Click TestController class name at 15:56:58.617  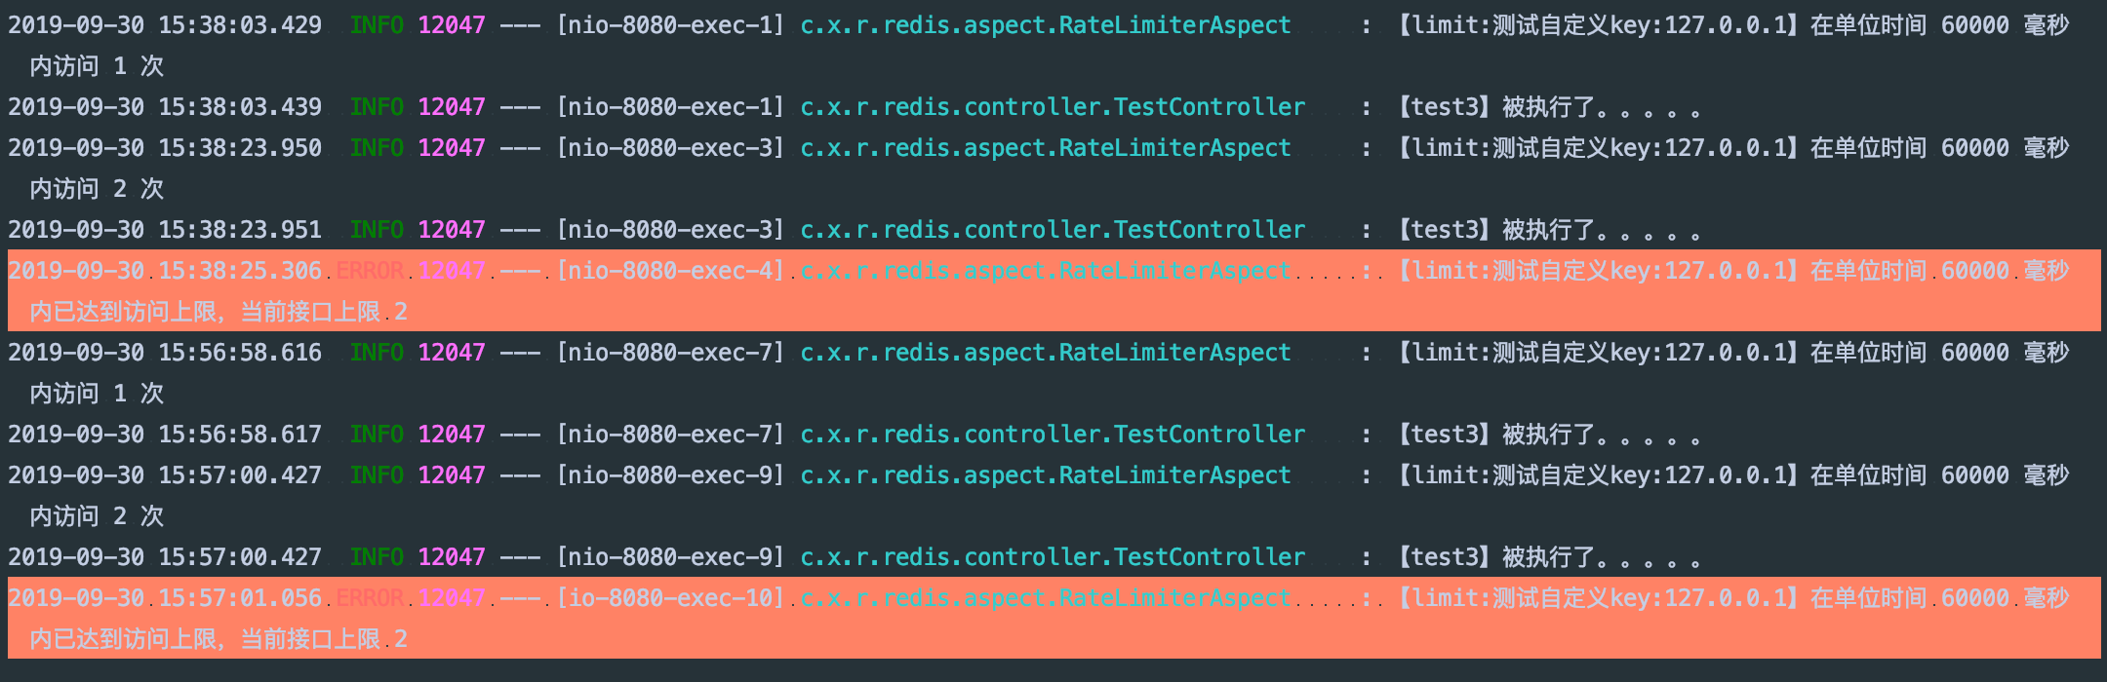pyautogui.click(x=1053, y=435)
